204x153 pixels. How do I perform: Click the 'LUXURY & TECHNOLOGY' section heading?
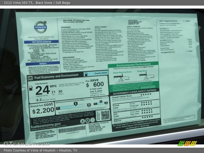pyautogui.click(x=133, y=27)
